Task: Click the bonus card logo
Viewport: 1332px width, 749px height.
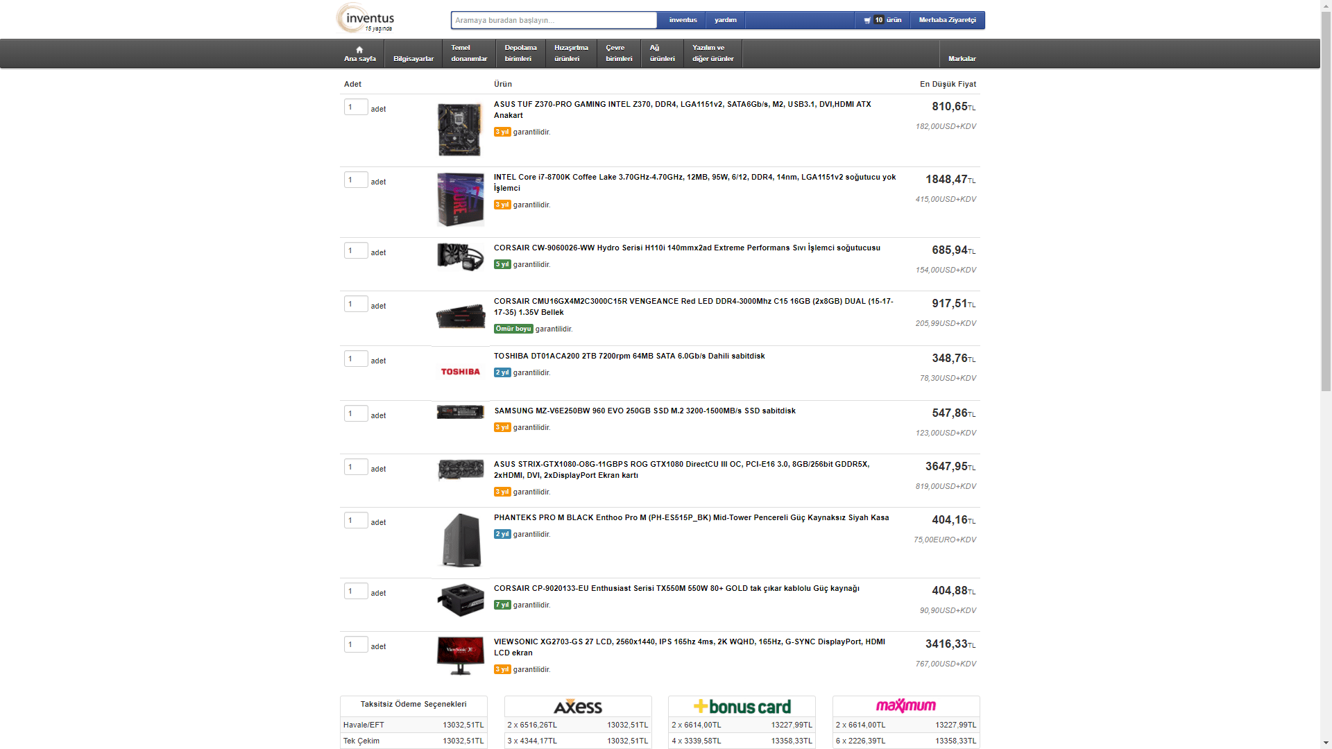Action: tap(742, 707)
